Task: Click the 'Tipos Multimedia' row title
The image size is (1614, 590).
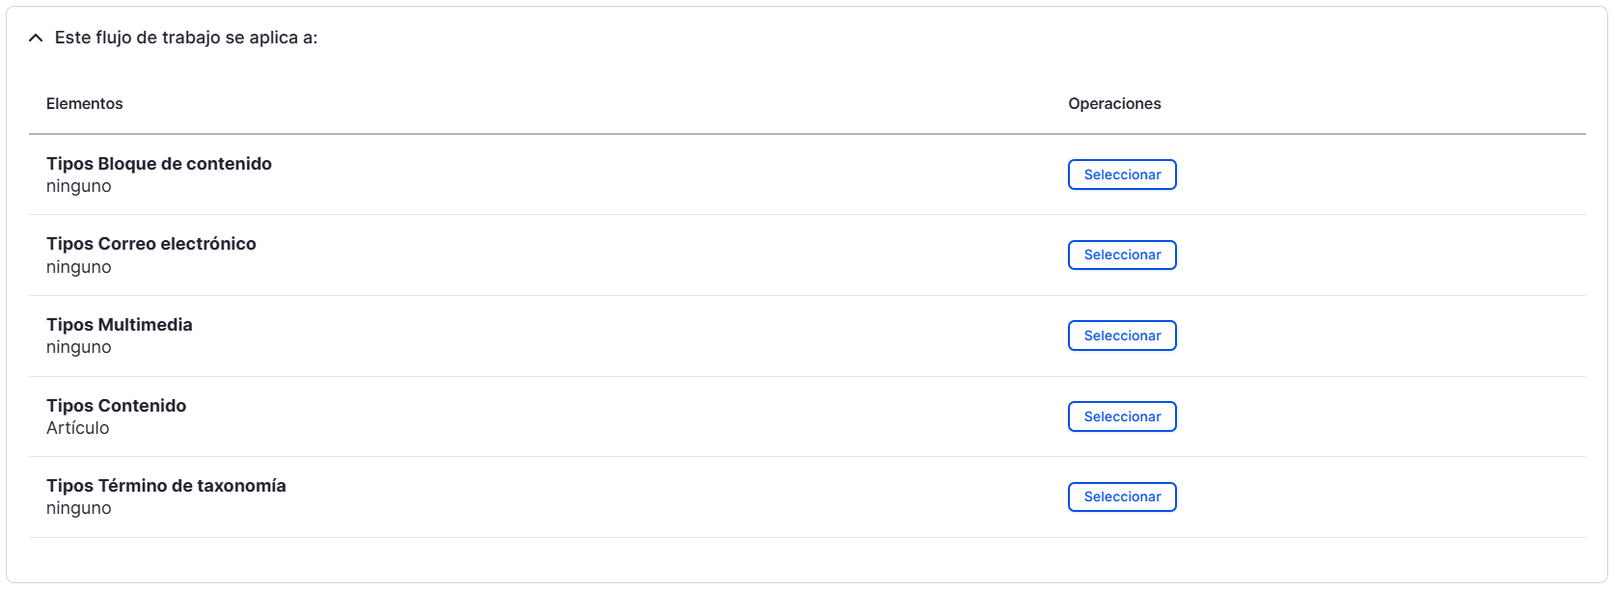Action: (120, 325)
